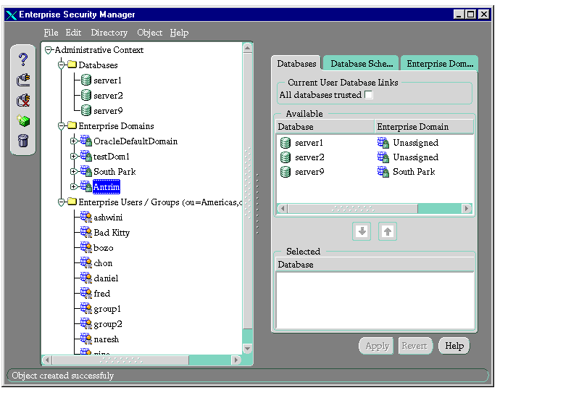The height and width of the screenshot is (393, 571).
Task: Click the Help question mark toolbar icon
Action: [23, 59]
